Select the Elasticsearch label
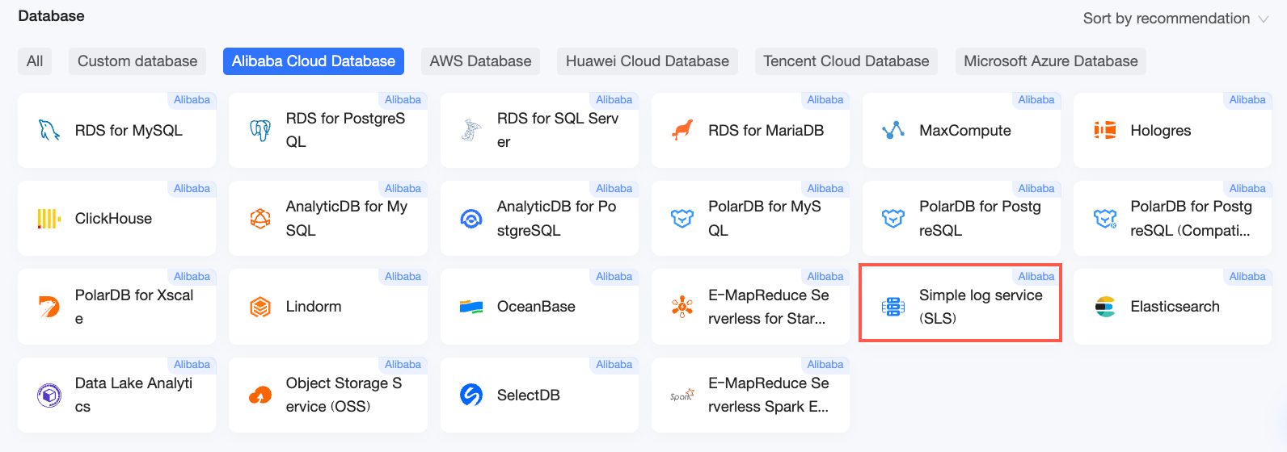This screenshot has width=1287, height=452. coord(1175,307)
